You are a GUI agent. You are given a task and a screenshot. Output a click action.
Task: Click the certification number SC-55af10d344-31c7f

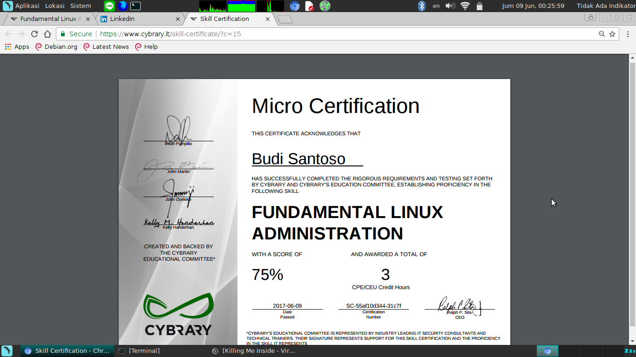point(373,306)
